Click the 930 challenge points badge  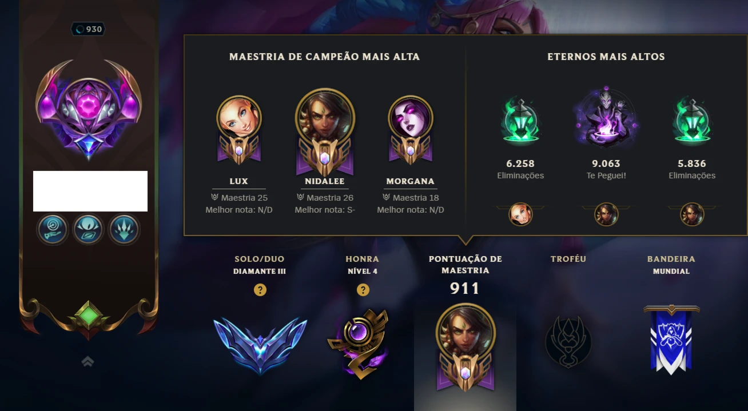88,29
